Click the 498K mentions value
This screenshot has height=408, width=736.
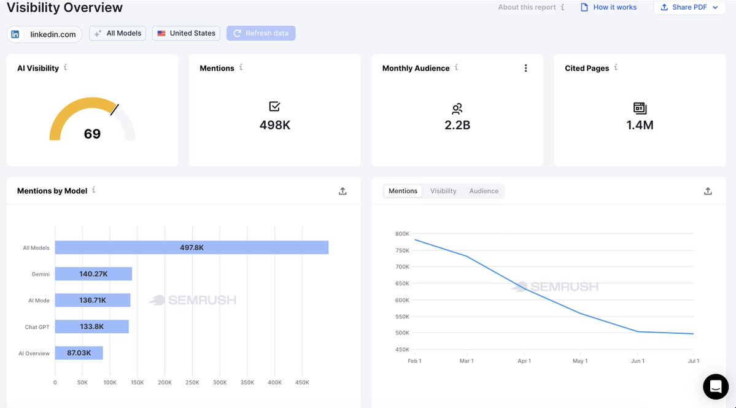275,125
